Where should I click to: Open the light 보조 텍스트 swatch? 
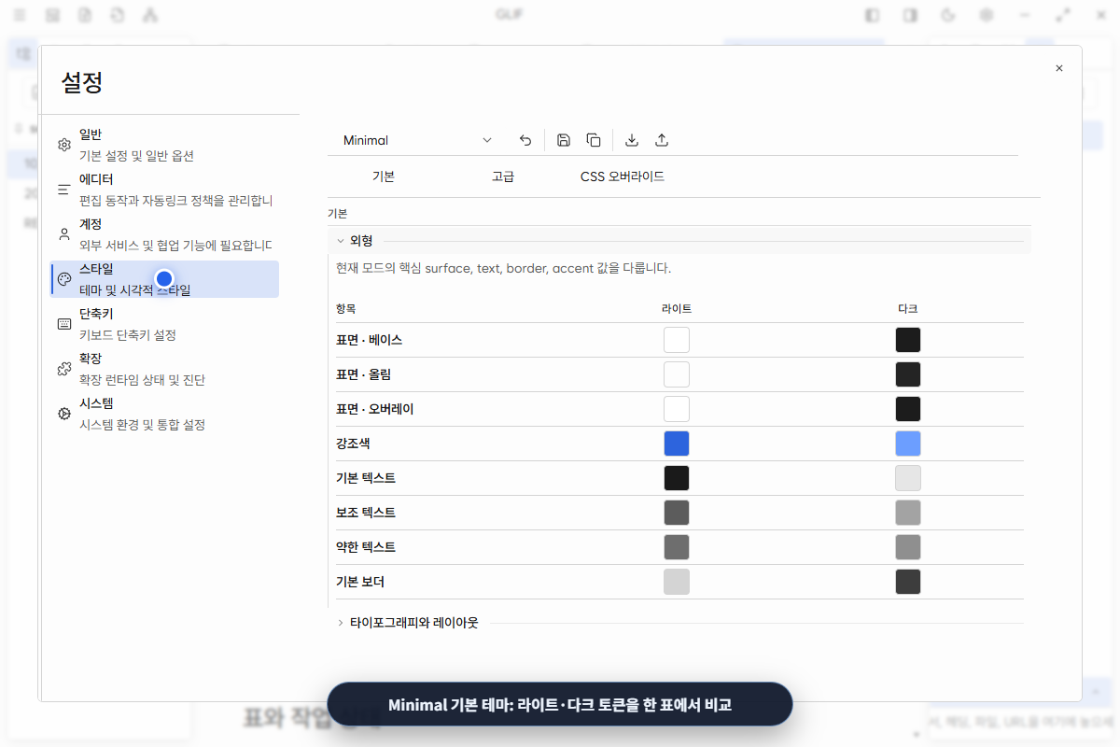point(677,513)
